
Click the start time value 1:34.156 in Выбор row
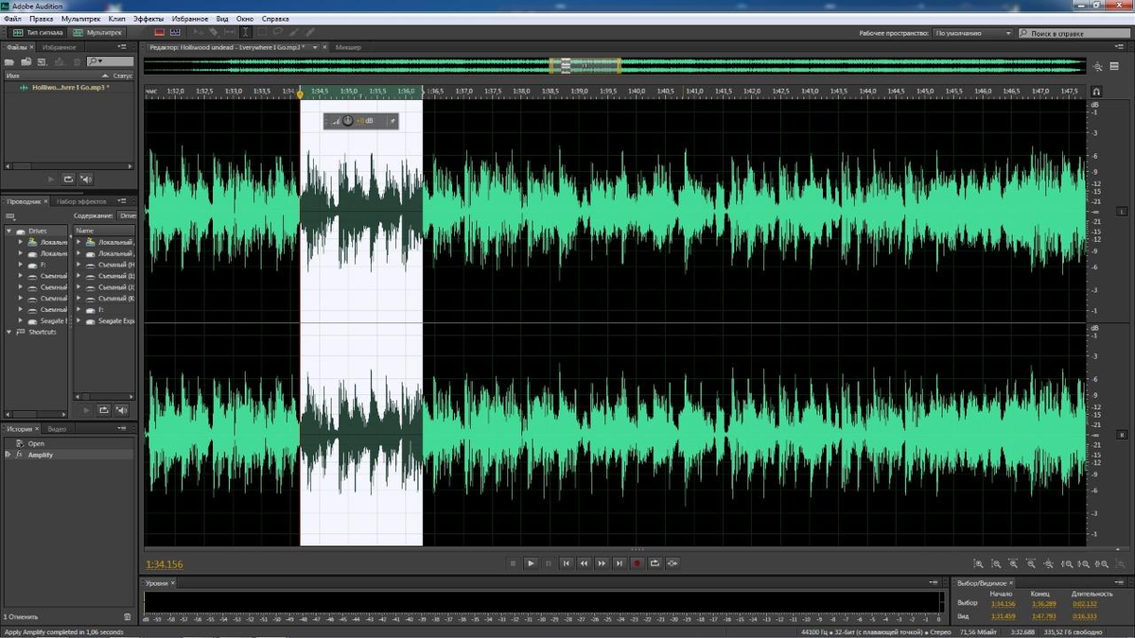(x=1002, y=603)
